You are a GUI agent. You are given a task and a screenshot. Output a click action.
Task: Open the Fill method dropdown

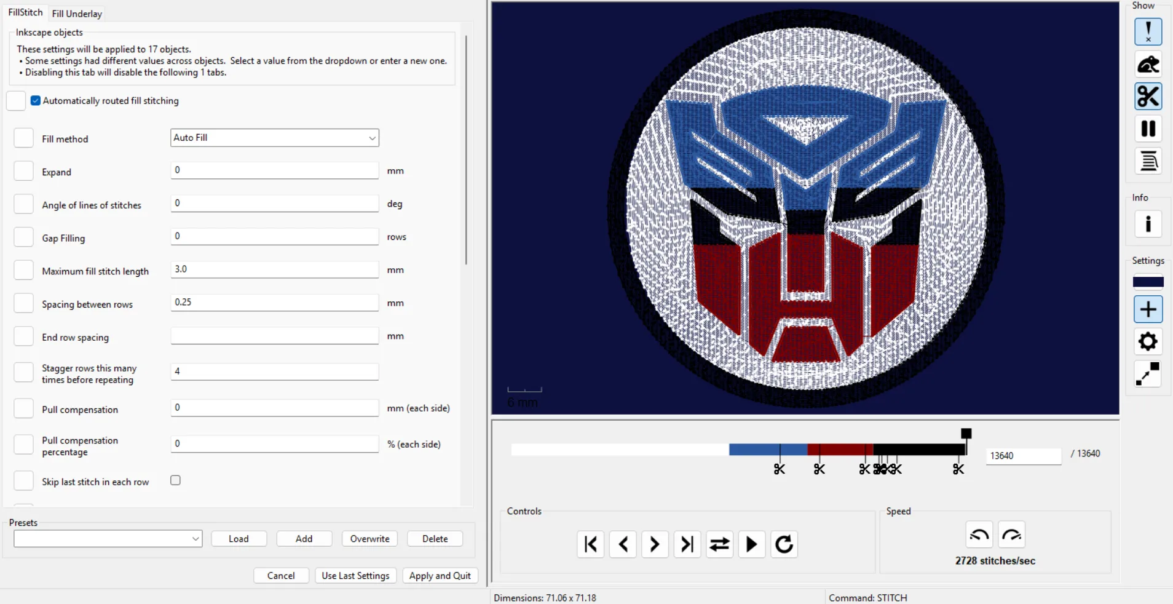275,138
